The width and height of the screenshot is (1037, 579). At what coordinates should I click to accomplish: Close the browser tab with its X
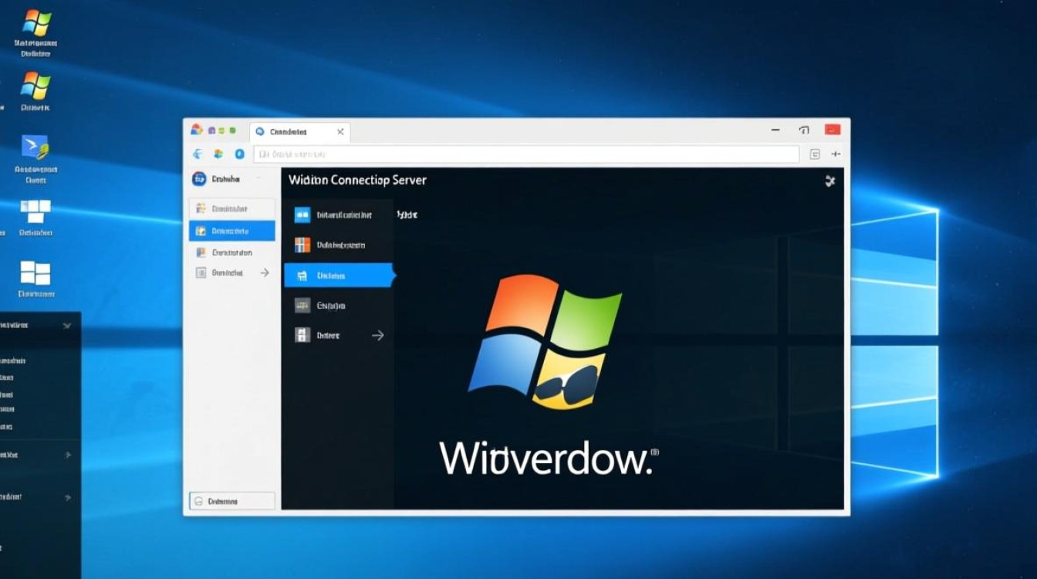(340, 132)
